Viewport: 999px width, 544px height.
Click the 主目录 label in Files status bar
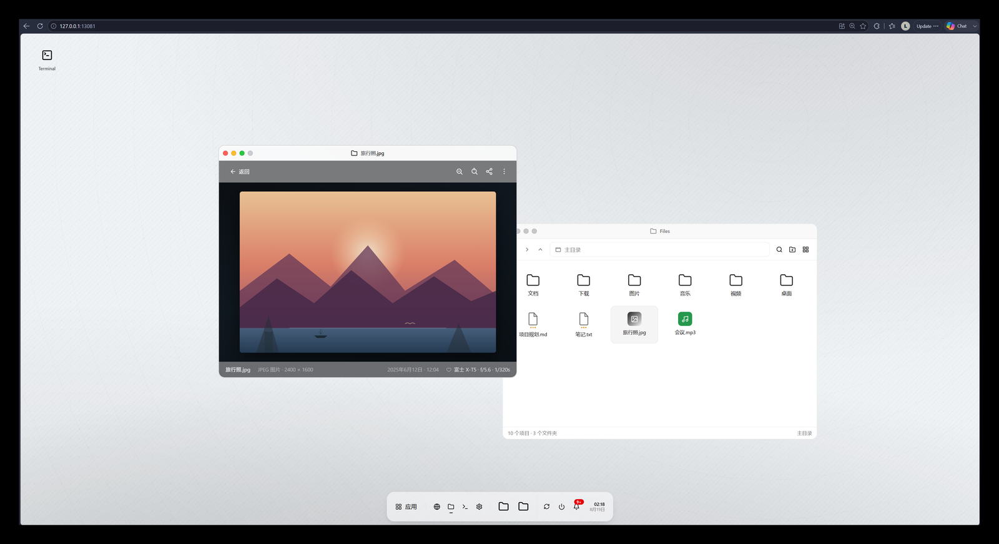click(x=804, y=433)
